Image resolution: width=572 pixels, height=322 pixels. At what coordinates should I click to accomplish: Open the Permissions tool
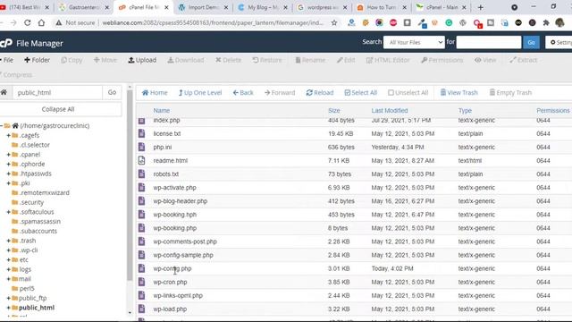(442, 60)
